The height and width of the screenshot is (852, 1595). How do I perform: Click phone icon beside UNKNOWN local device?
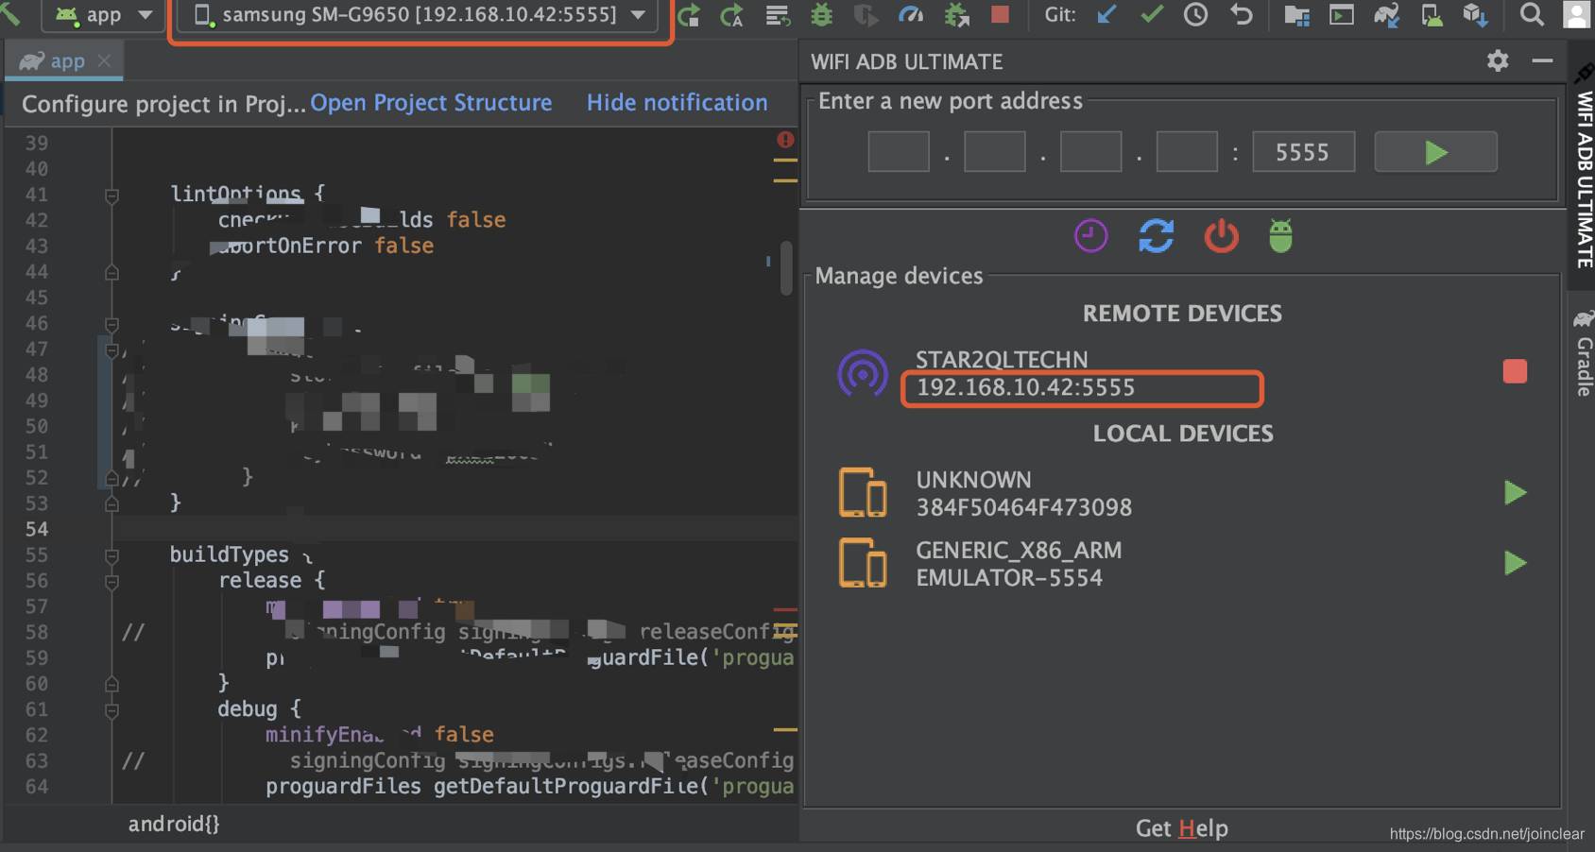[862, 492]
